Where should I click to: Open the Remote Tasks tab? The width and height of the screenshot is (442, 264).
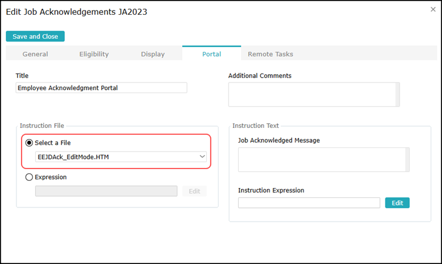point(270,54)
